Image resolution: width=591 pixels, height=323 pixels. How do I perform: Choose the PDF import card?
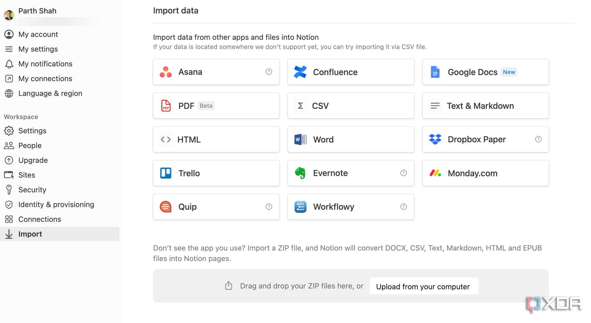(216, 106)
